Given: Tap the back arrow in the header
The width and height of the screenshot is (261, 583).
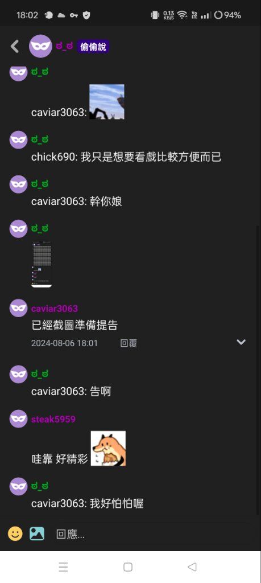Looking at the screenshot, I should (x=14, y=47).
